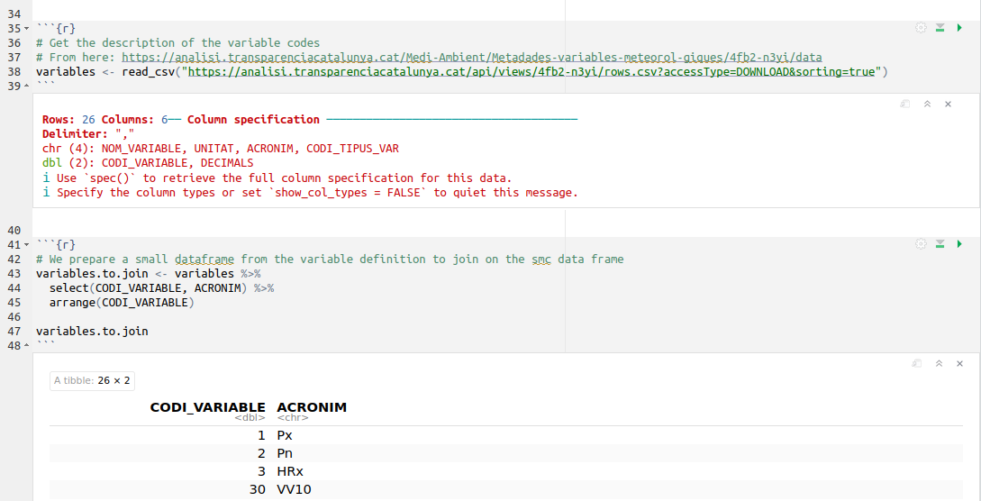Click the 'dbl (2): CODI_VARIABLE, DECIMALS' output line
Viewport: 981px width, 501px height.
148,163
